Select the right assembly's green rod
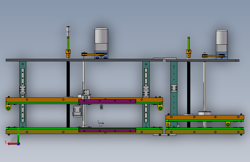 pos(189,44)
